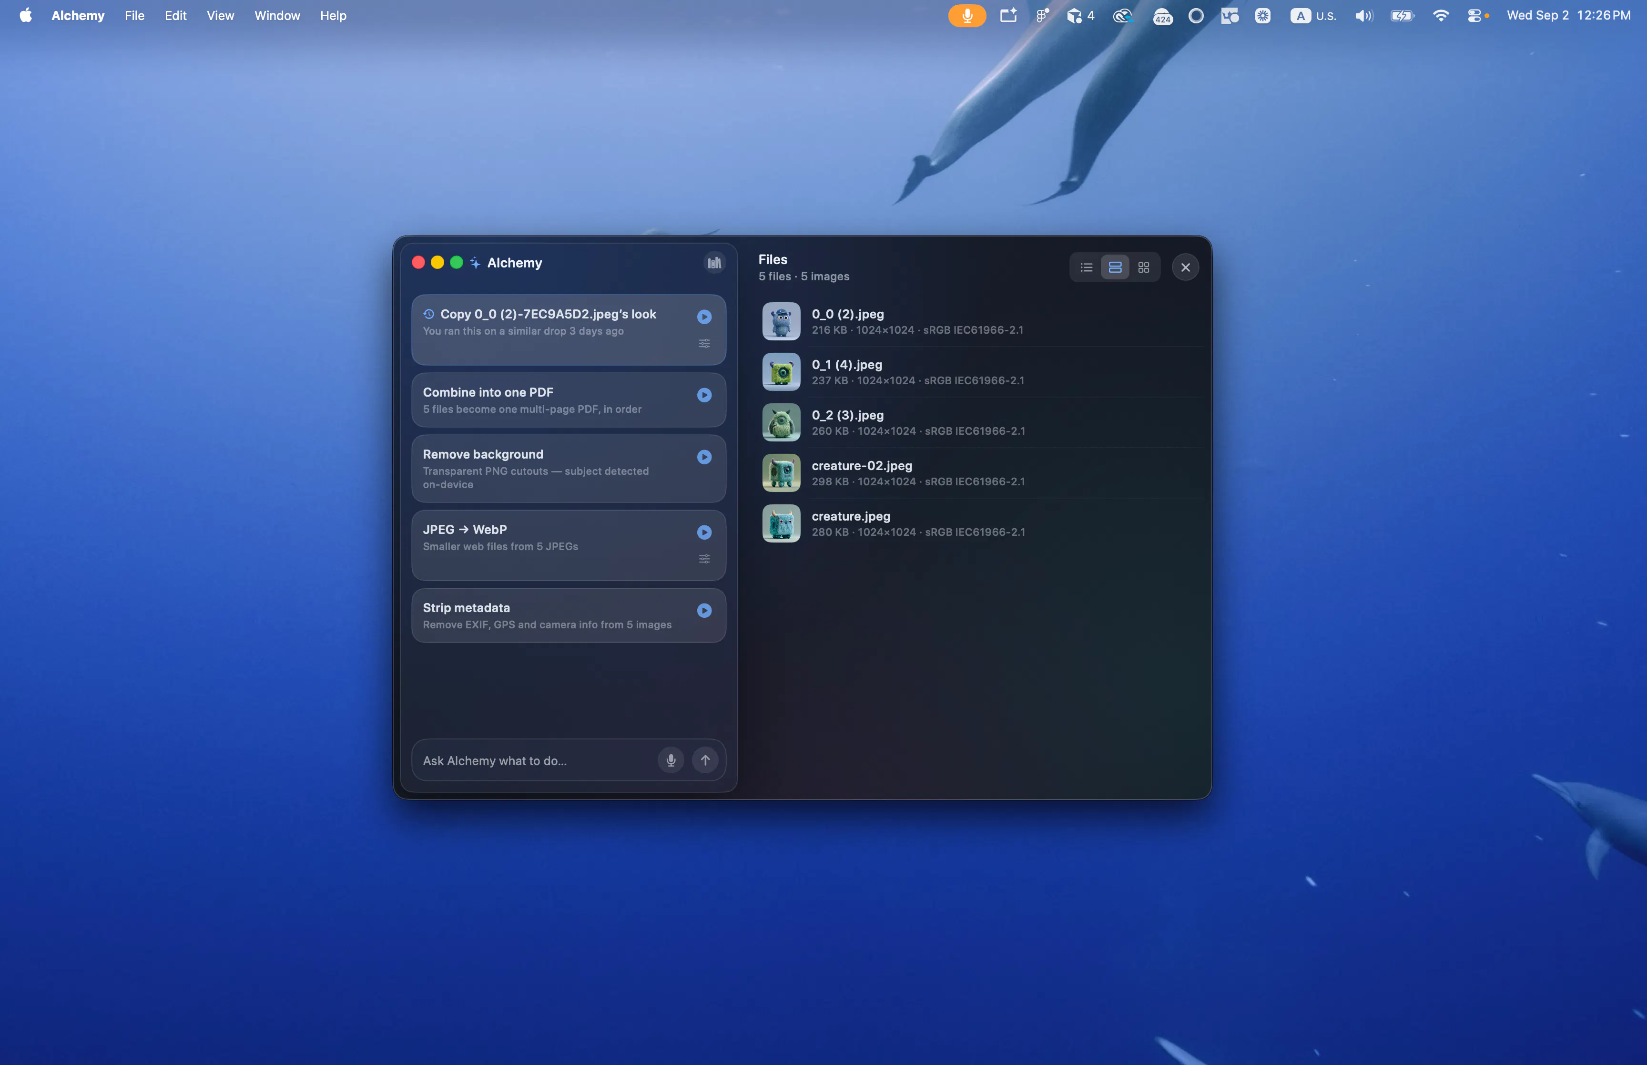Open the View menu
The image size is (1647, 1065).
221,15
